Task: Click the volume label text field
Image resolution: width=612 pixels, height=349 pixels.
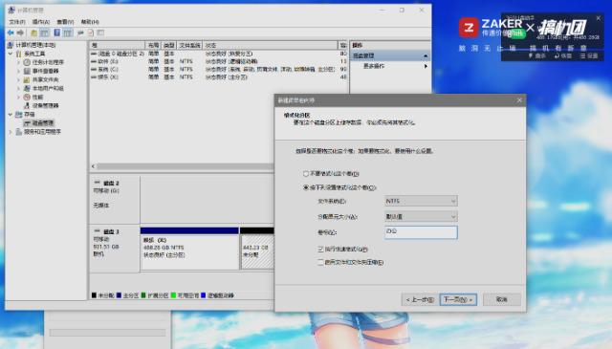Action: click(421, 232)
